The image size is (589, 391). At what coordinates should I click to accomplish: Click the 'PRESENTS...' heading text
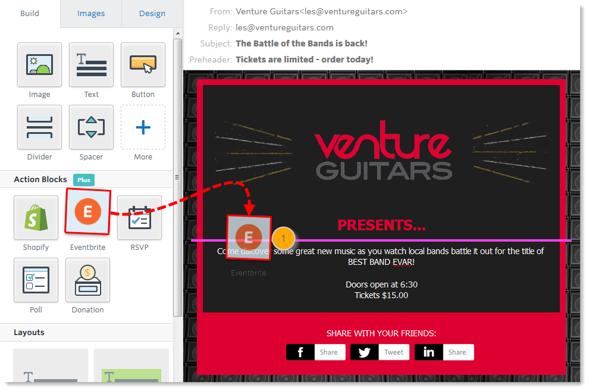coord(381,225)
